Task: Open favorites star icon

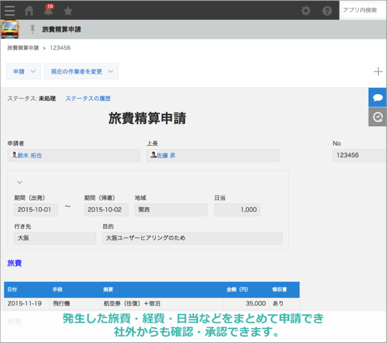Action: [68, 11]
